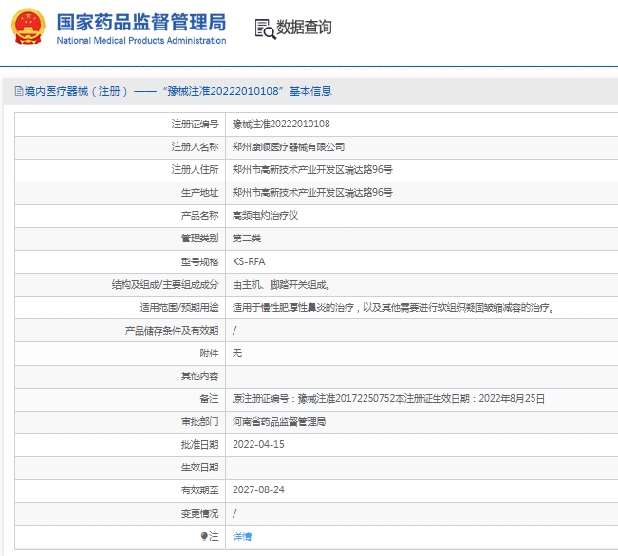
Task: Click 国家药品监督管理局 site title
Action: (141, 22)
